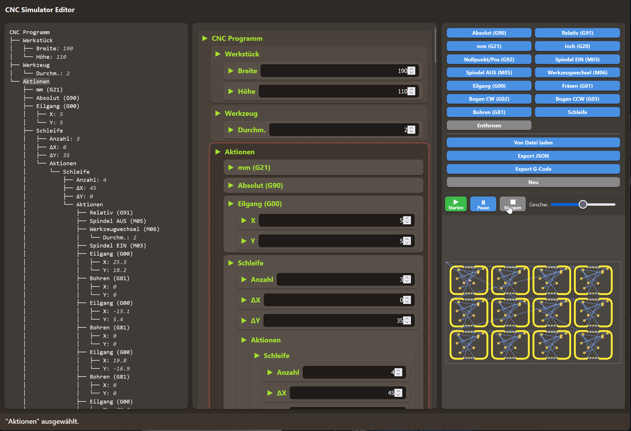
Task: Pause the simulation
Action: pyautogui.click(x=483, y=204)
